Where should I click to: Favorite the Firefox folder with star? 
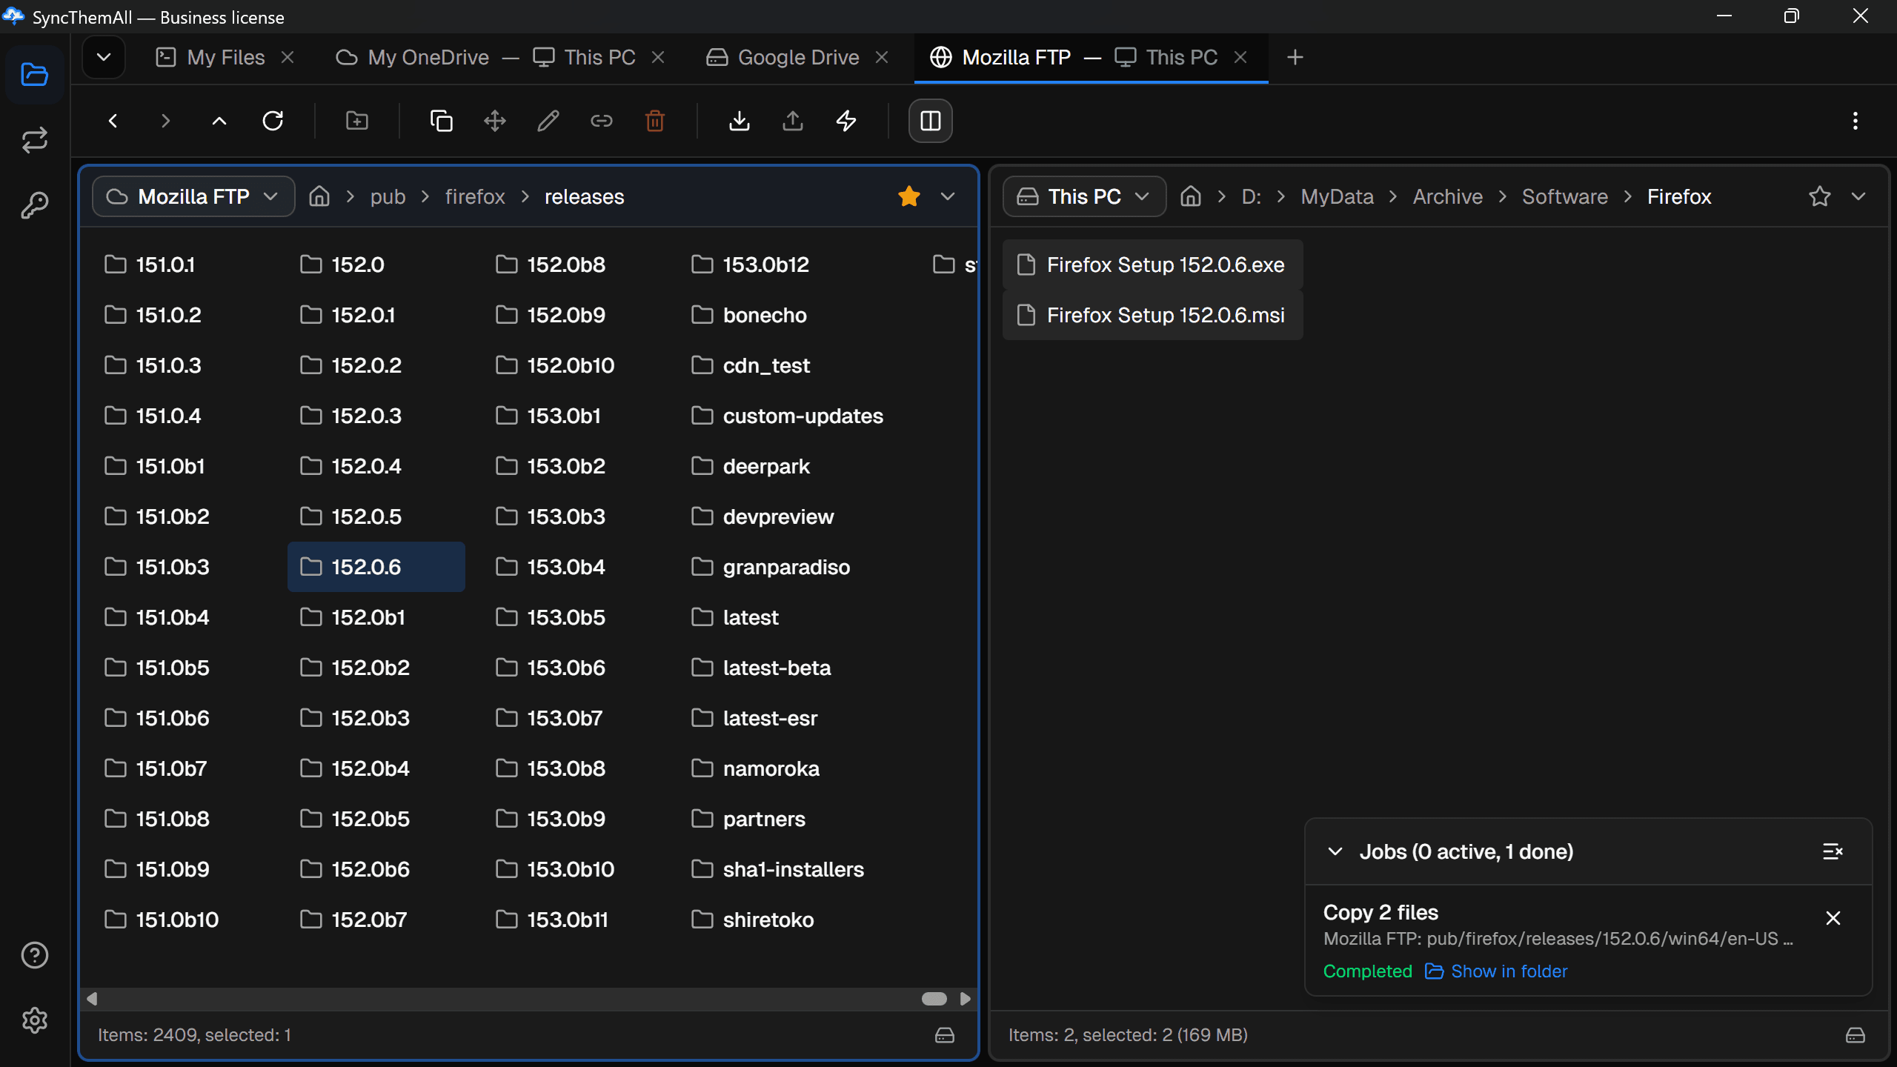pyautogui.click(x=1820, y=196)
